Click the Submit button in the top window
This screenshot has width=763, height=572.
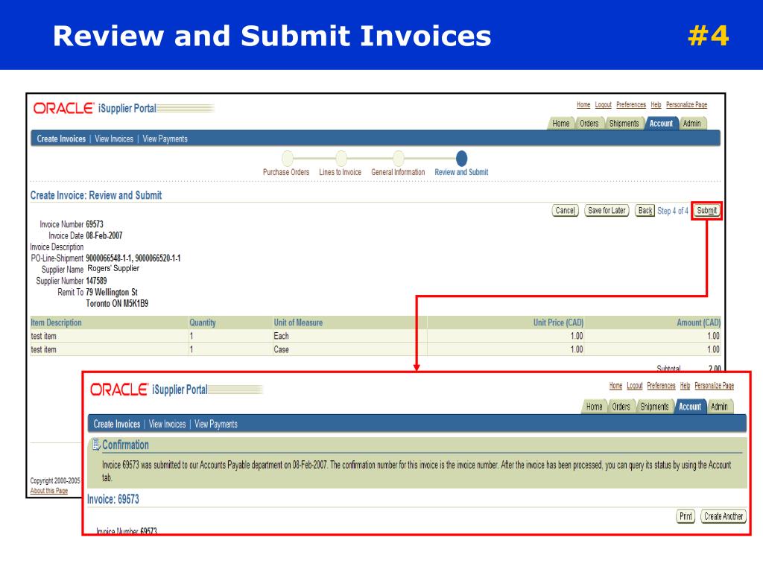(x=706, y=211)
